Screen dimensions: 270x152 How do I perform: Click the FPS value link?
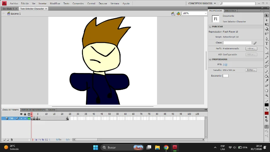[x=225, y=64]
